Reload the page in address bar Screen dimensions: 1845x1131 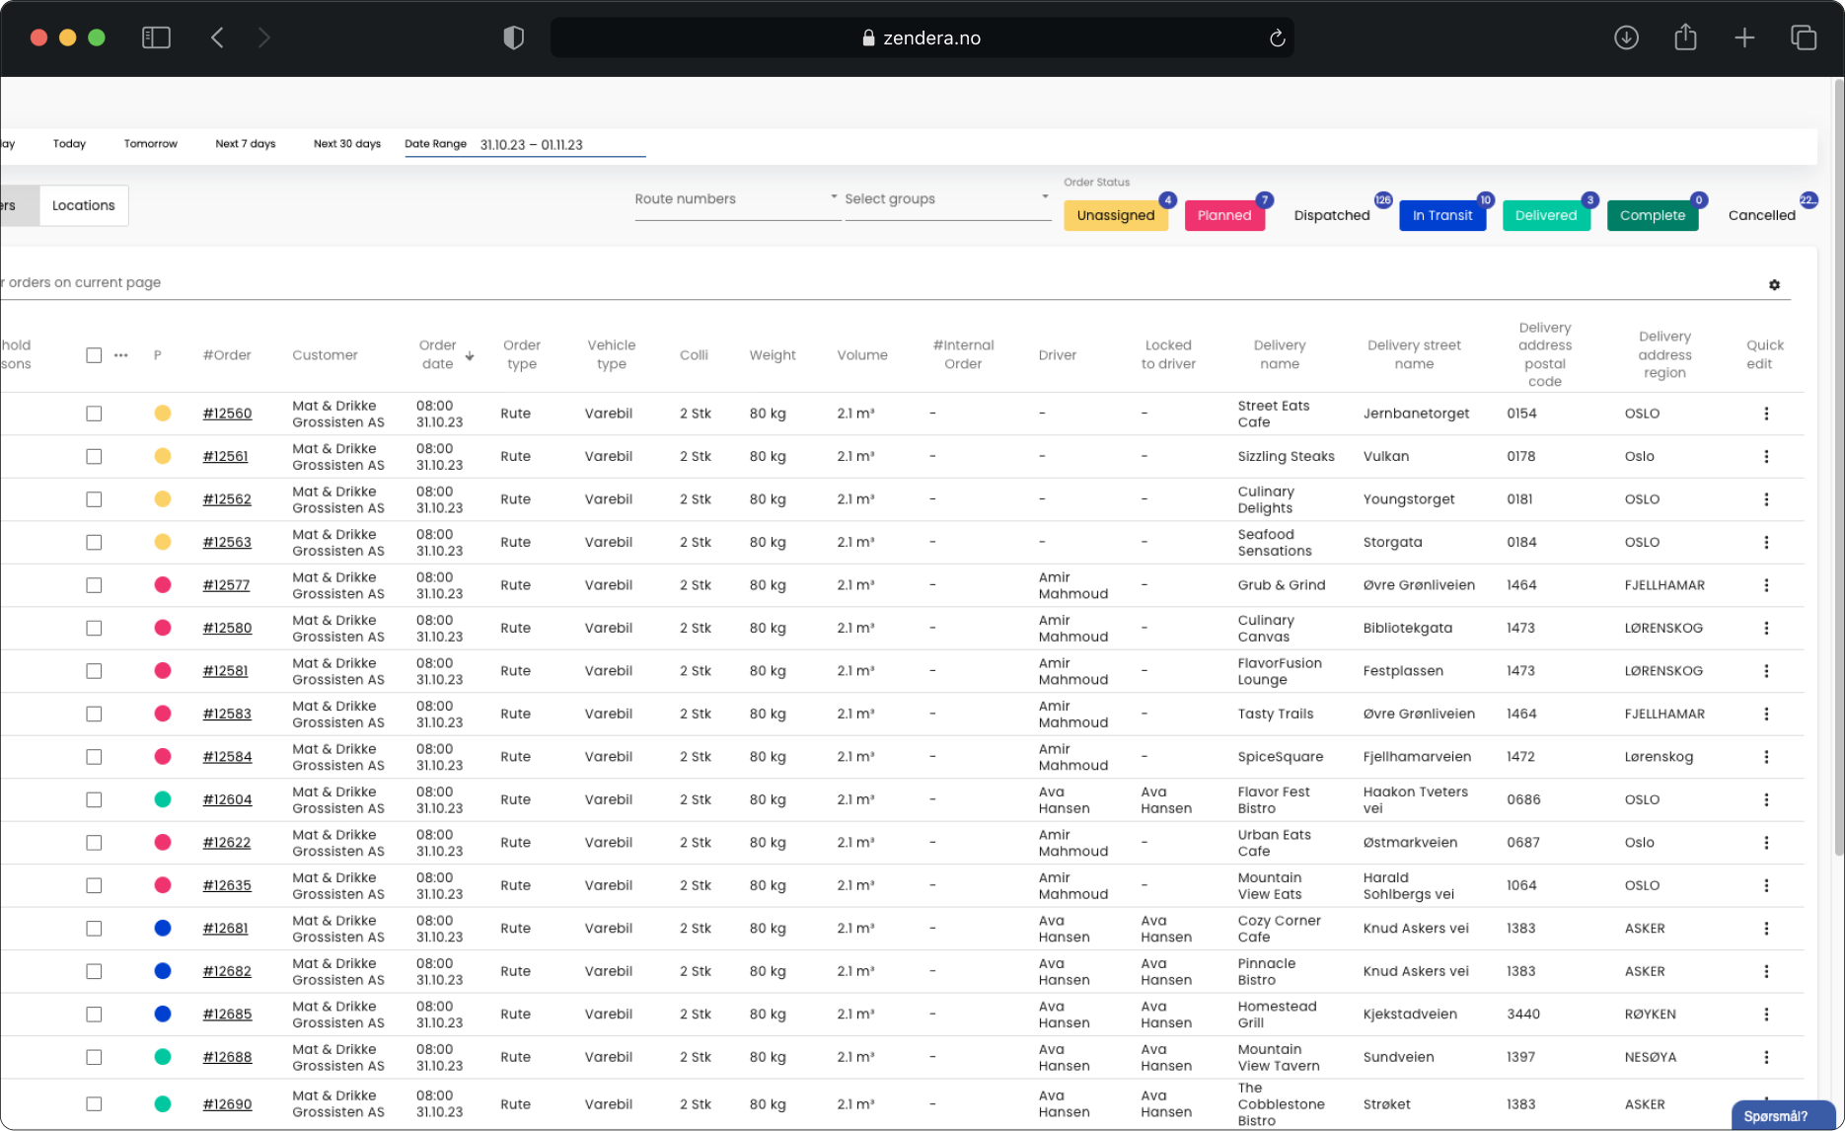(x=1277, y=38)
